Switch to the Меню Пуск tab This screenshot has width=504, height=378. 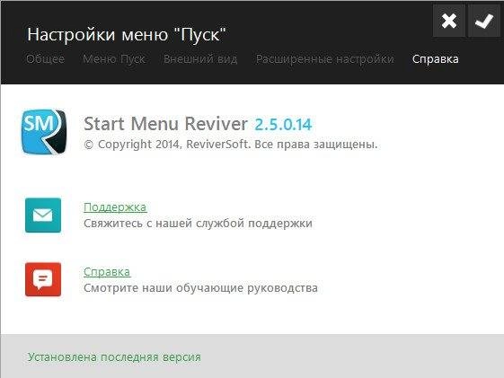tap(114, 58)
